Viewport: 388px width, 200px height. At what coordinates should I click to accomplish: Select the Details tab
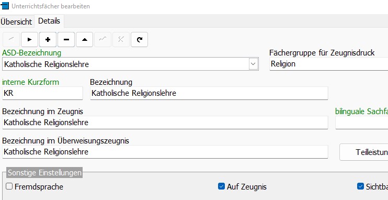49,21
